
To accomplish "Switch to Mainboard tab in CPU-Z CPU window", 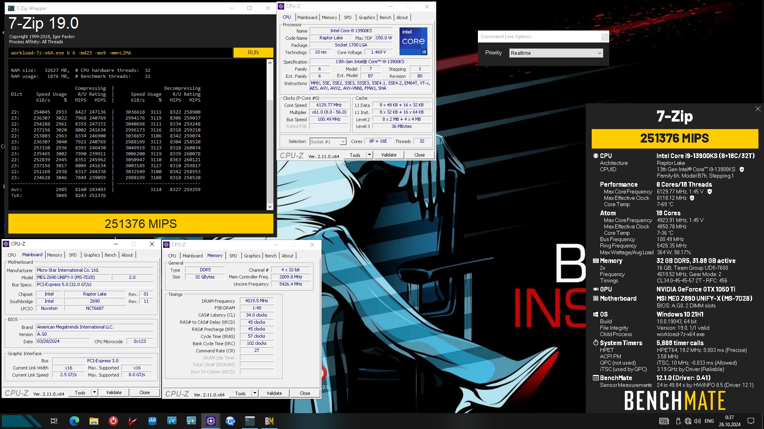I will click(307, 17).
